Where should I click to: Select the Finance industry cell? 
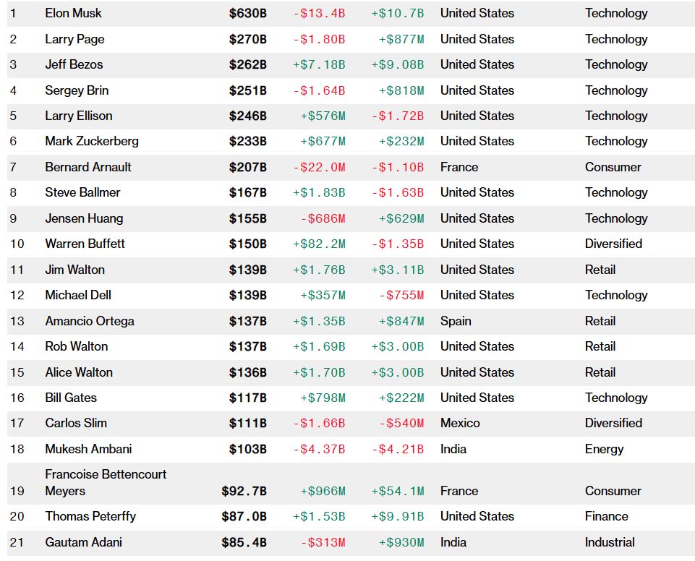[x=607, y=516]
